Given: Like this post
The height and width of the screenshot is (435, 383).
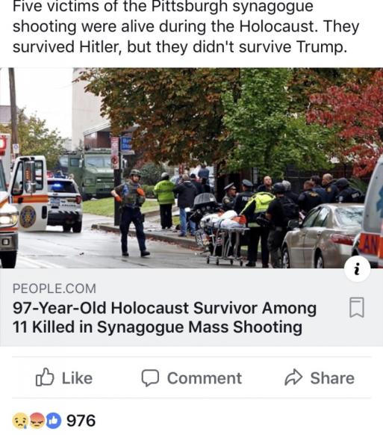Looking at the screenshot, I should click(x=64, y=377).
